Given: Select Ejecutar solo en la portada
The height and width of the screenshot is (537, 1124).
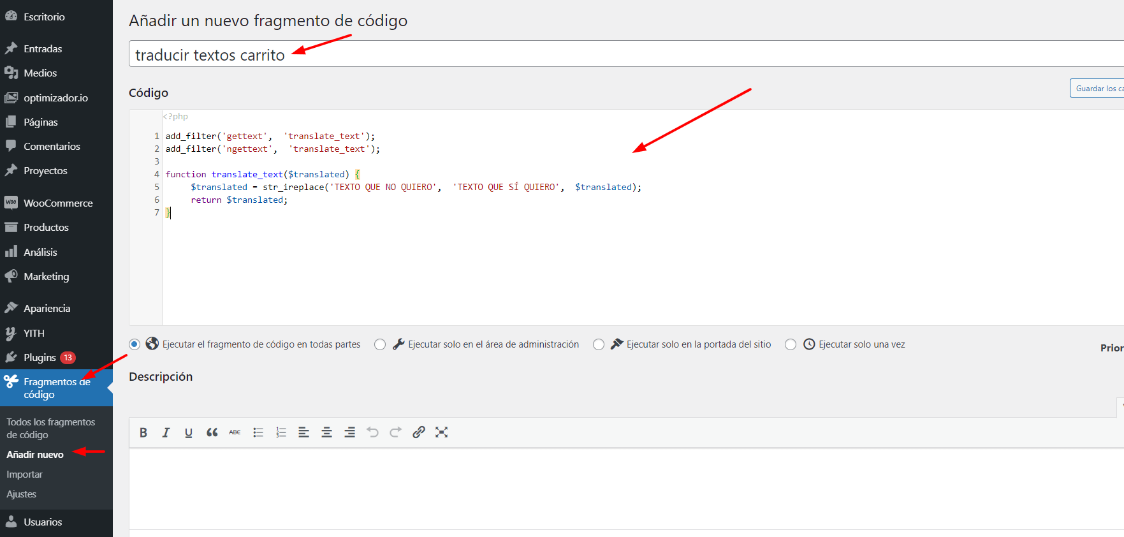Looking at the screenshot, I should (599, 344).
